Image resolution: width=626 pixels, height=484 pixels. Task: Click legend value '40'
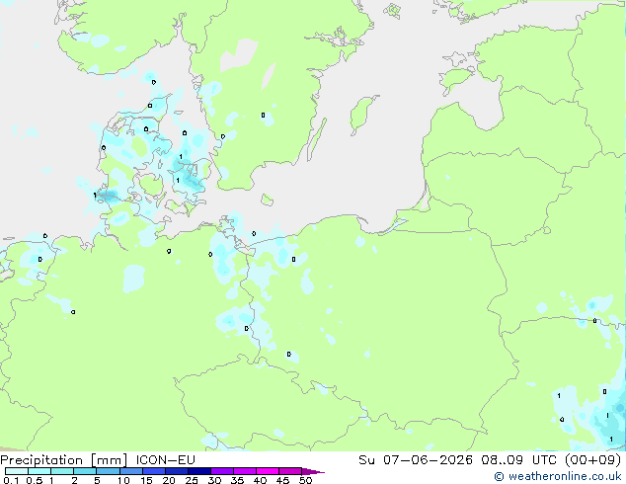point(260,480)
